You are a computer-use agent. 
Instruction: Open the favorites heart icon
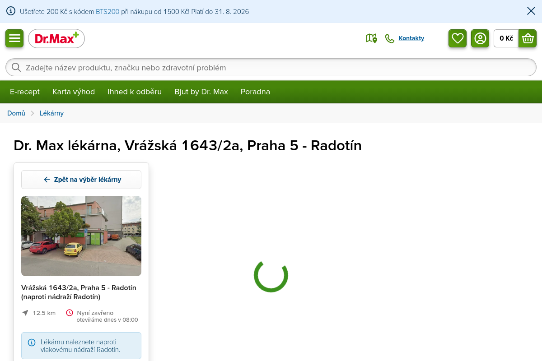(458, 38)
